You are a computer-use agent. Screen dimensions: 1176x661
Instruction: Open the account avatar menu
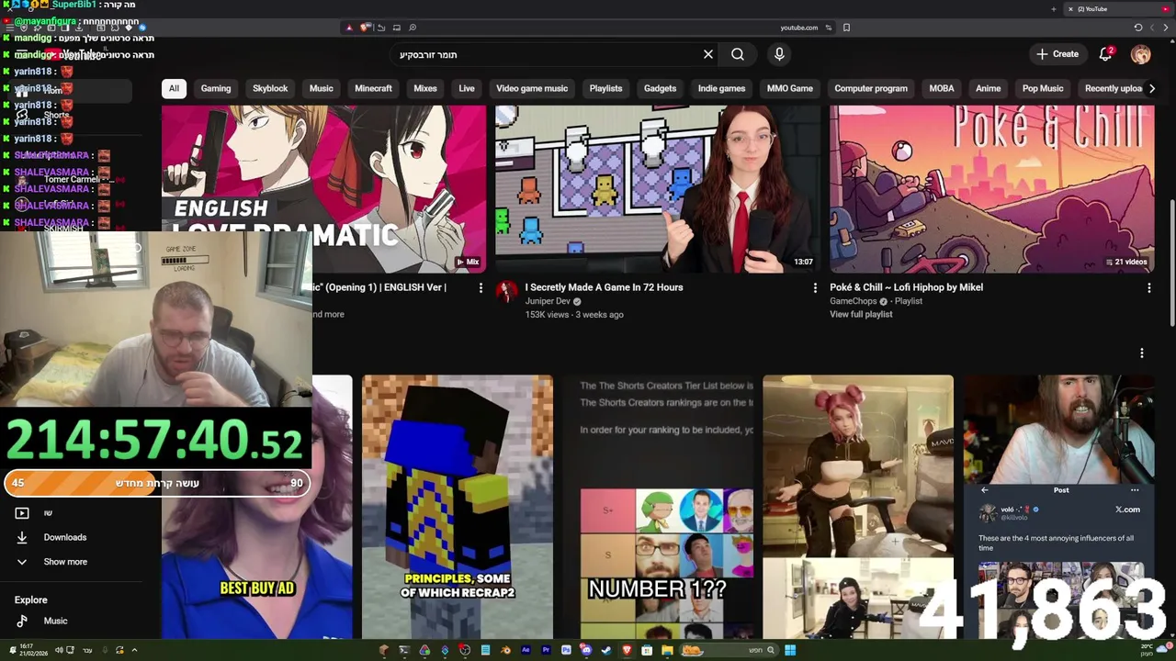tap(1140, 54)
